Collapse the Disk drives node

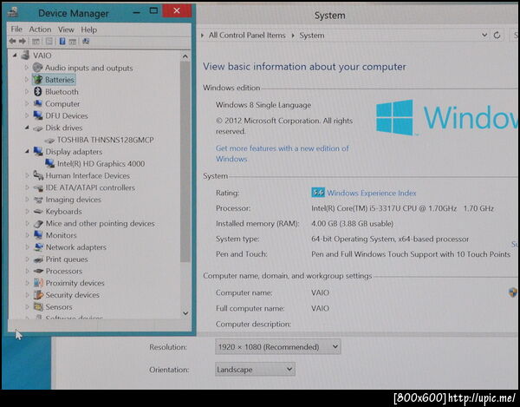(x=27, y=128)
